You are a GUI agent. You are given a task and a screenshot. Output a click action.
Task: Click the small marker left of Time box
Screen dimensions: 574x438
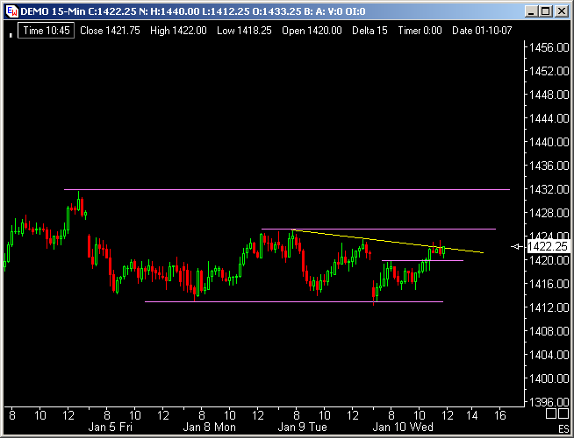pos(11,35)
